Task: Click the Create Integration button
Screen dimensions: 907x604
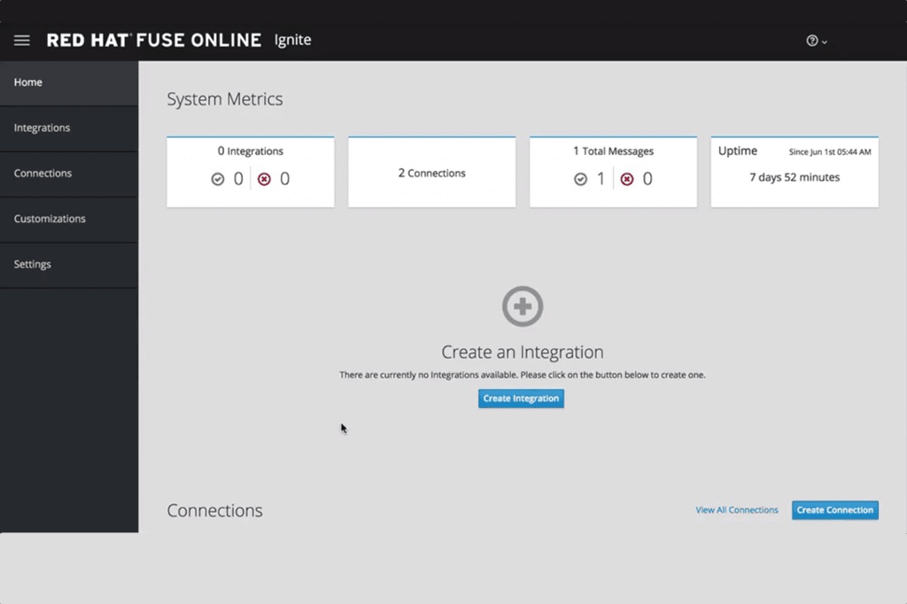Action: (521, 399)
